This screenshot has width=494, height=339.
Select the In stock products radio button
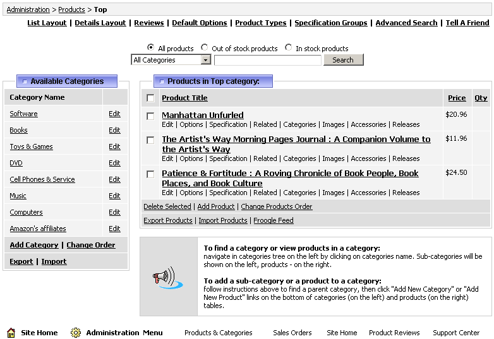coord(289,47)
